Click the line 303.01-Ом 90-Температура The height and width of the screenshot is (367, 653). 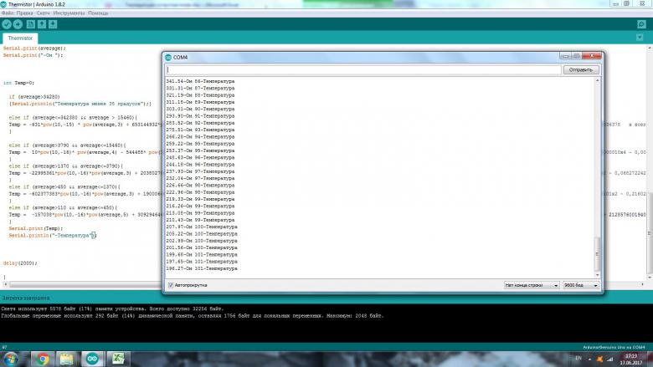coord(200,109)
